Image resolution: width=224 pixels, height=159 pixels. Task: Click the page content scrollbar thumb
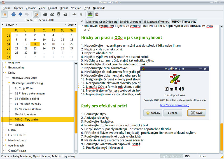pos(222,137)
